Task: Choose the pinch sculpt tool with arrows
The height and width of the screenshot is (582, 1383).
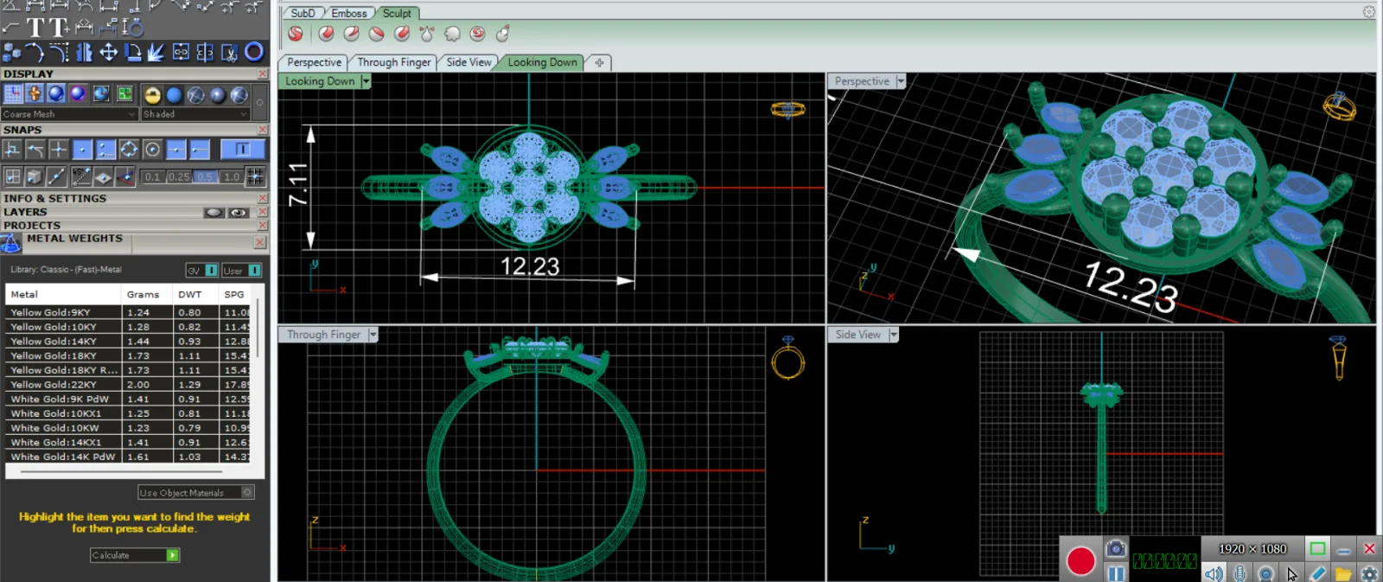Action: click(x=427, y=34)
